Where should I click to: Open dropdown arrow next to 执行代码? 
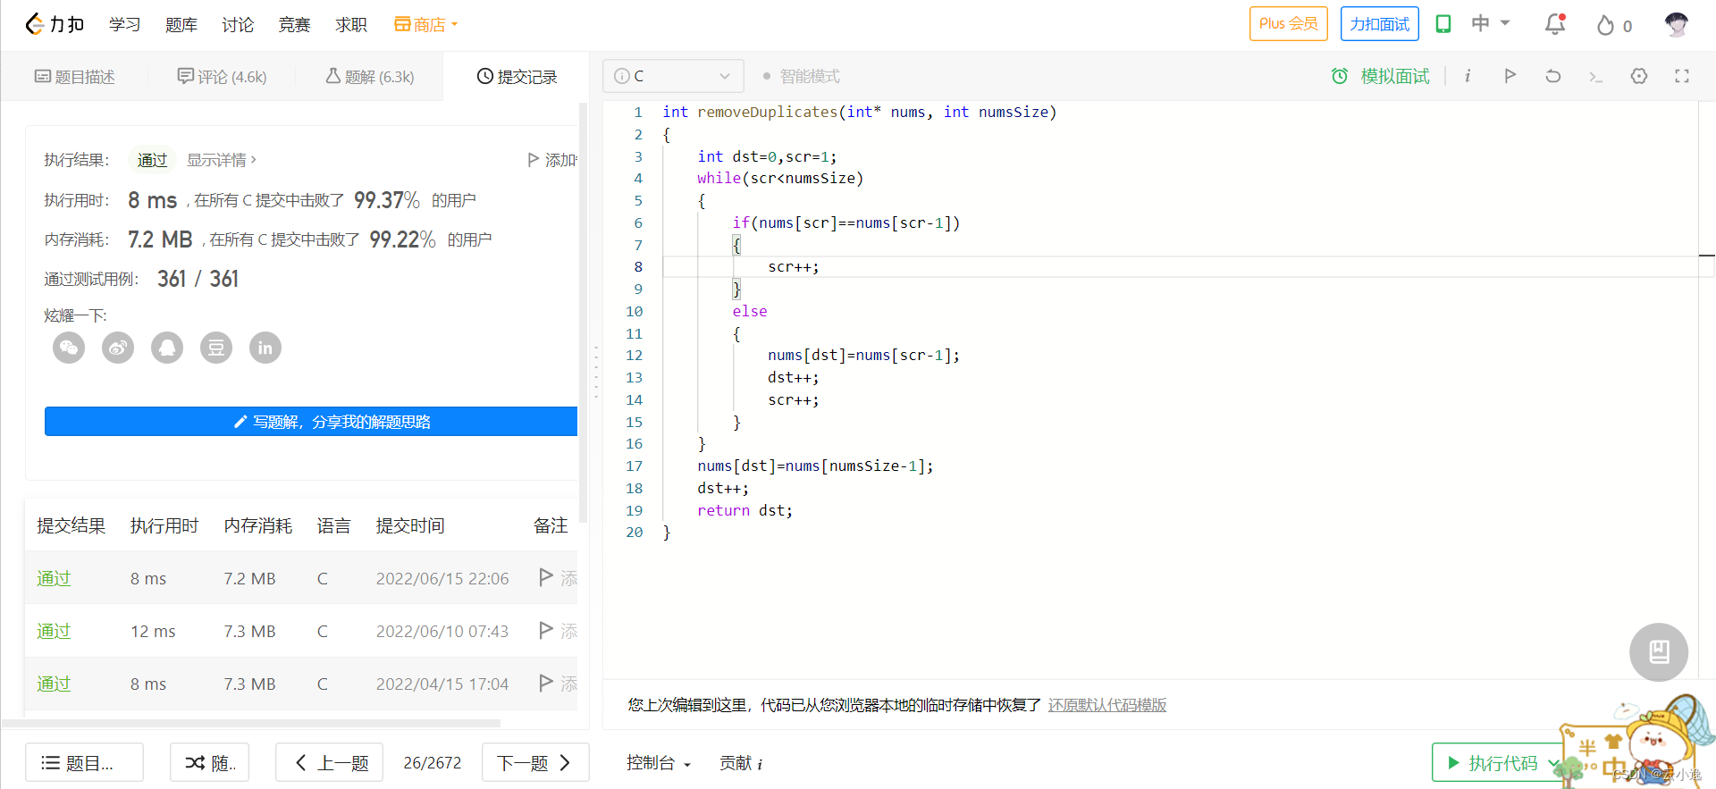click(x=1553, y=763)
